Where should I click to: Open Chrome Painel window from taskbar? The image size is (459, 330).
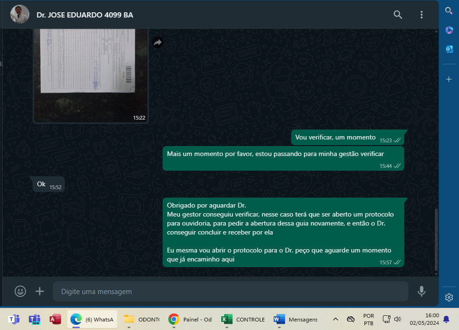[x=190, y=319]
